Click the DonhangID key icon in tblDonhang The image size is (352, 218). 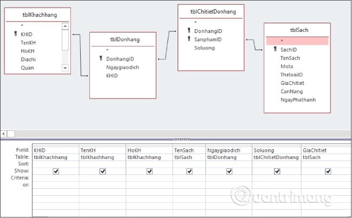(101, 58)
